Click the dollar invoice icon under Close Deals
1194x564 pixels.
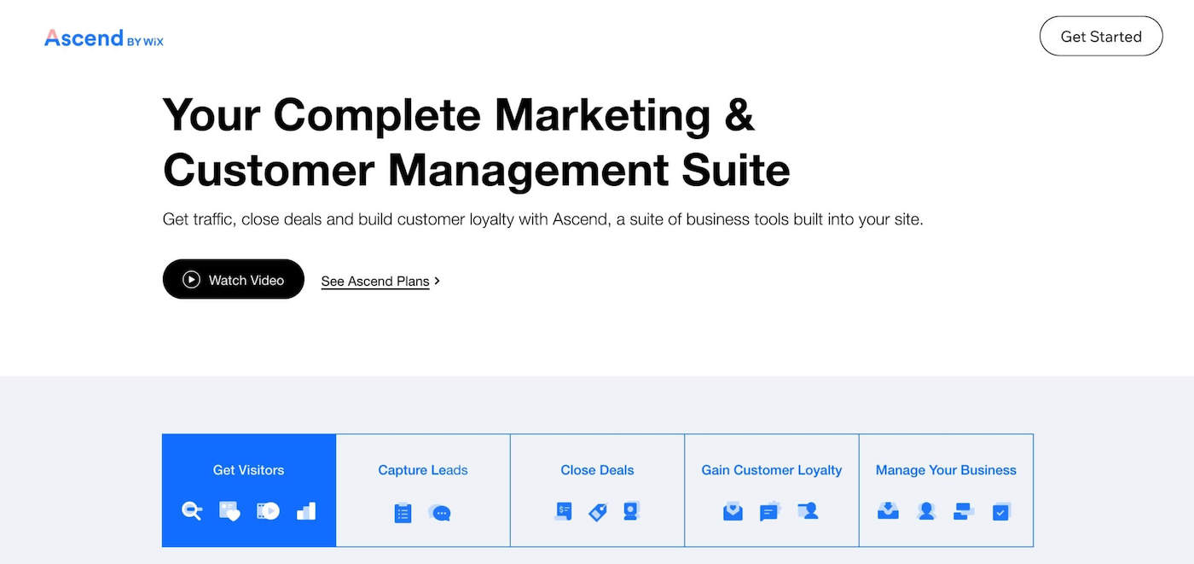pyautogui.click(x=563, y=511)
